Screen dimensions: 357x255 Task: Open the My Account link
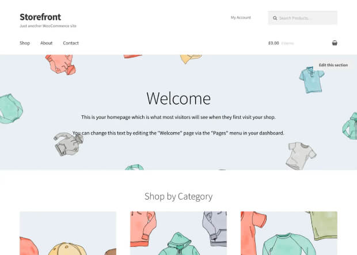(x=241, y=17)
